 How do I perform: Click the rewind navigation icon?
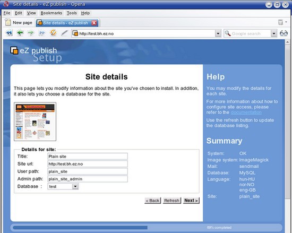pyautogui.click(x=9, y=33)
